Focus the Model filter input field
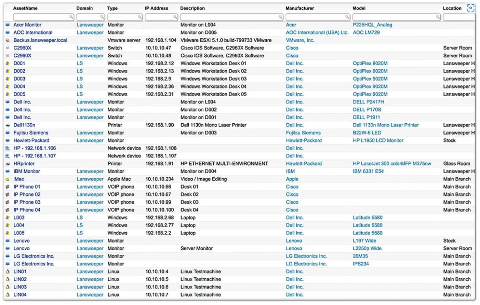Image resolution: width=480 pixels, height=305 pixels. pyautogui.click(x=397, y=17)
